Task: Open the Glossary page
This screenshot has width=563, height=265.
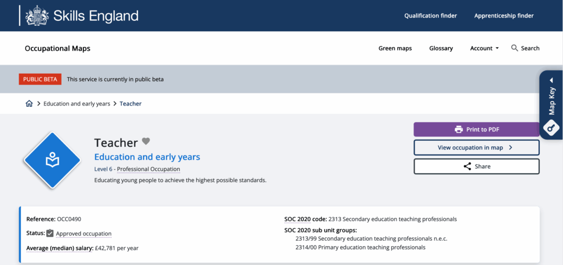Action: coord(441,48)
